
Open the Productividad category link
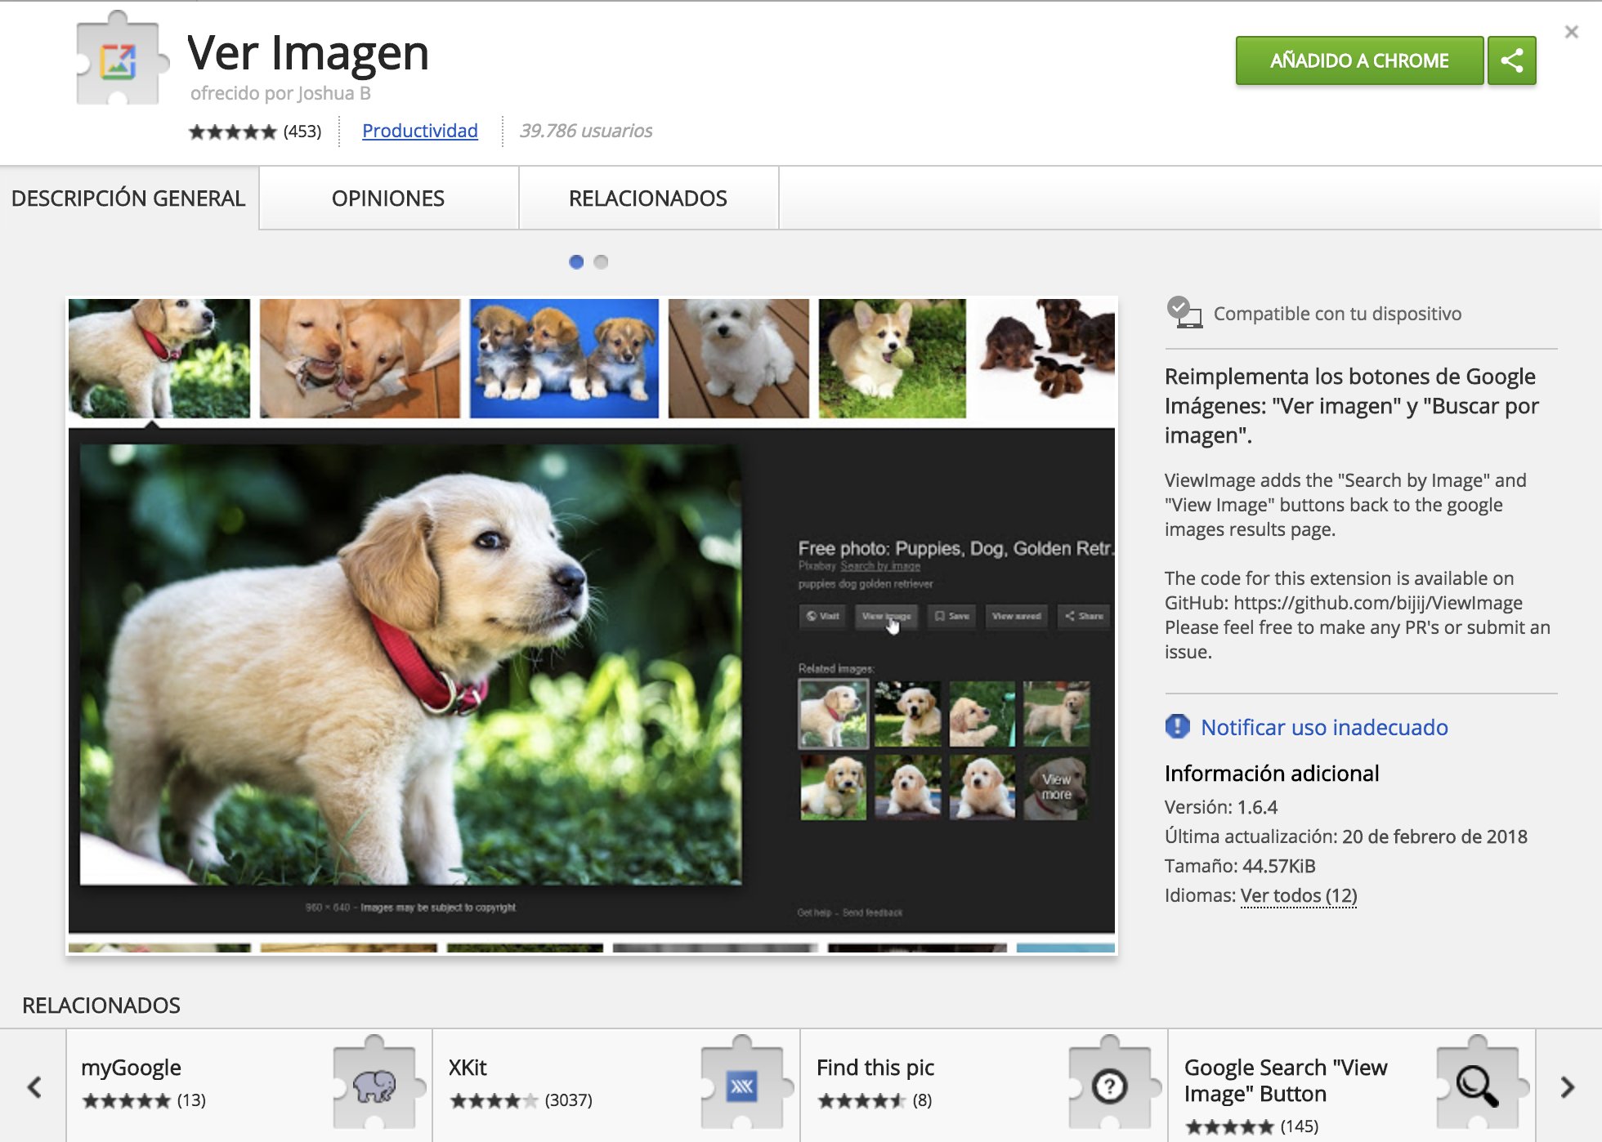click(x=420, y=131)
